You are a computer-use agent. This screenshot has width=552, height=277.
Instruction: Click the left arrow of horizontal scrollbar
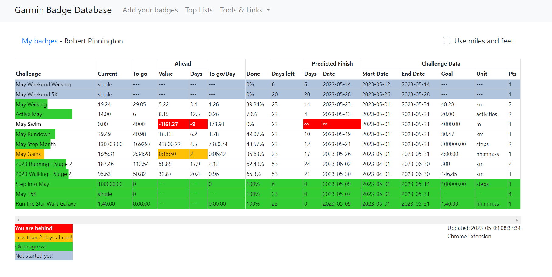pos(18,220)
